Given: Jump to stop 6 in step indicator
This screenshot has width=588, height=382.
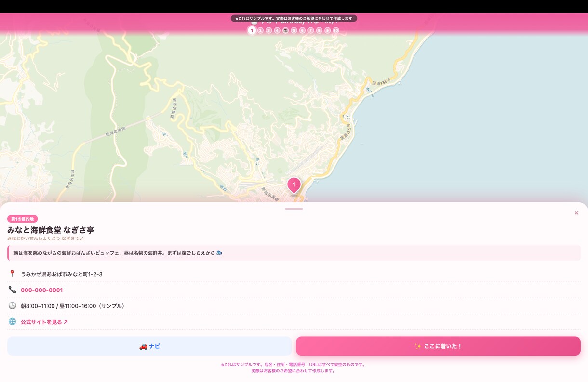Looking at the screenshot, I should point(302,30).
